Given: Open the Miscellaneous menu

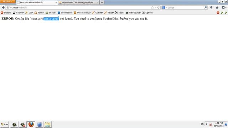Looking at the screenshot, I should coord(82,13).
